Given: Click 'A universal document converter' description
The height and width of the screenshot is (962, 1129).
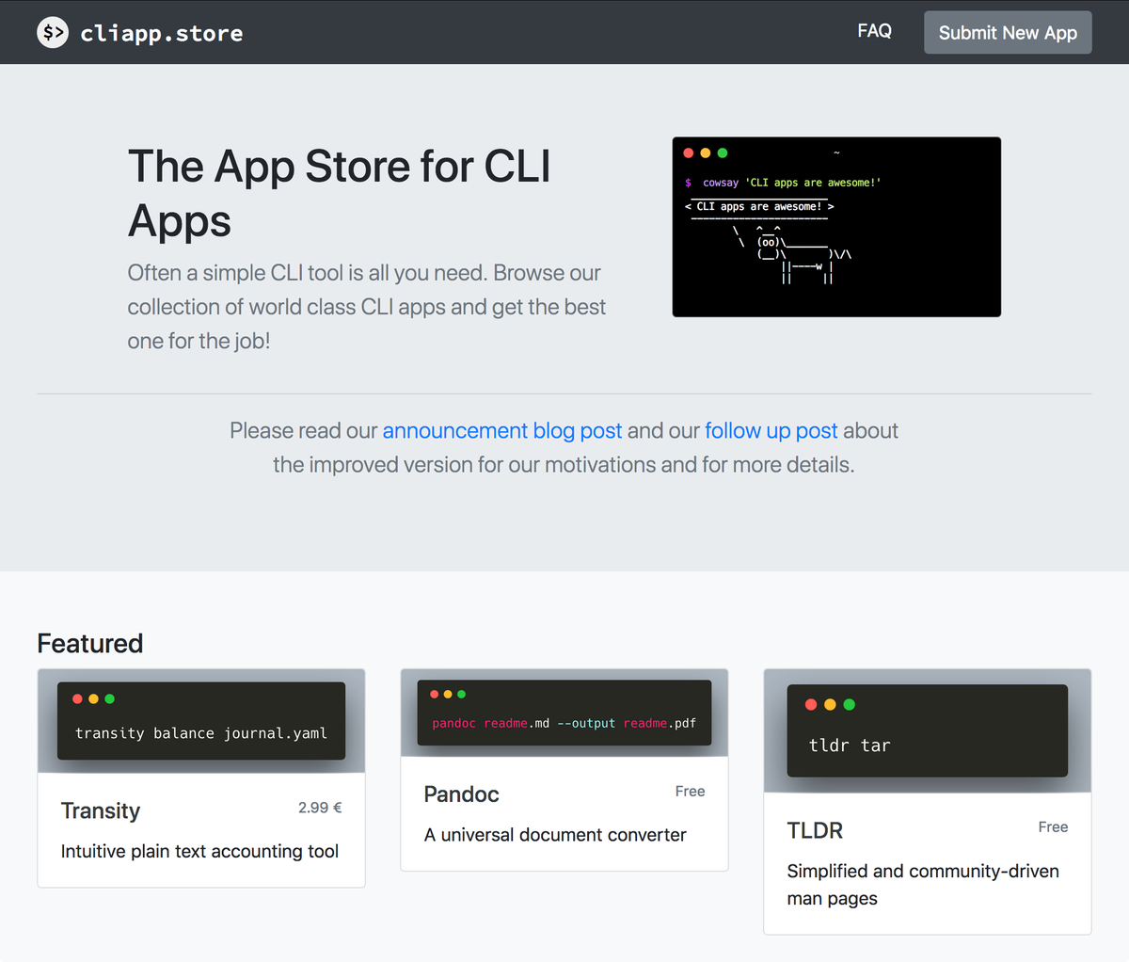Looking at the screenshot, I should (x=555, y=835).
